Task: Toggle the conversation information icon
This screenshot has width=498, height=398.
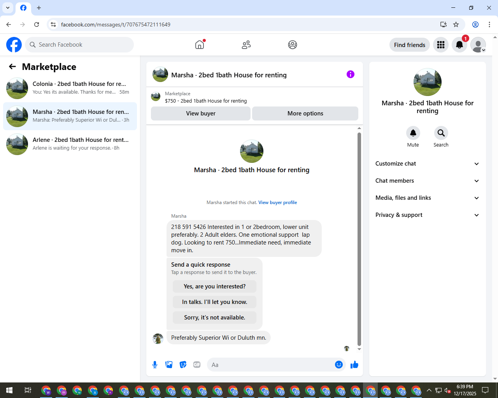Action: (x=351, y=74)
